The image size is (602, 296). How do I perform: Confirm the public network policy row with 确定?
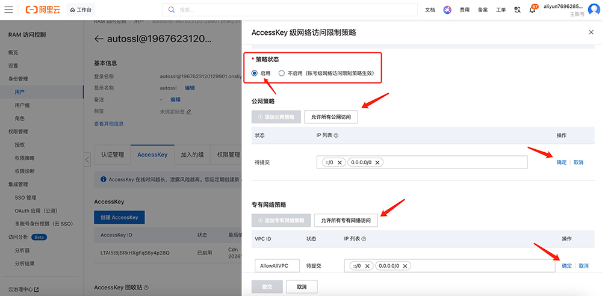[x=561, y=162]
